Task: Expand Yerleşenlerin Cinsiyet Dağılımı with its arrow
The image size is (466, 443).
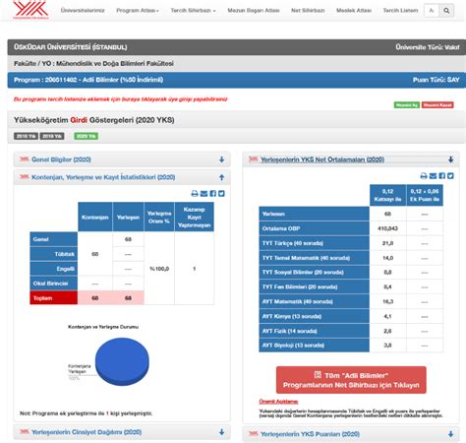Action: coord(222,432)
